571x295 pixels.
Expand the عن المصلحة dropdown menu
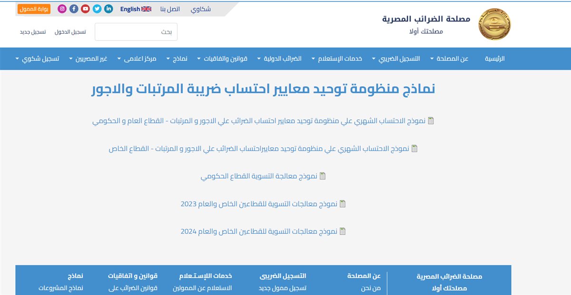click(450, 59)
